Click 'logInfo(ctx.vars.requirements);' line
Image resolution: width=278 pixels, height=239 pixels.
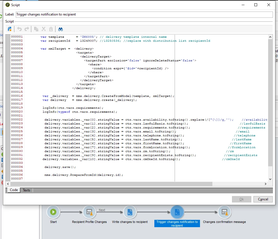tap(73, 108)
